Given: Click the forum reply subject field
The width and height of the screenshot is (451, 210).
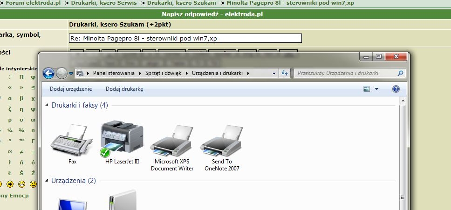Looking at the screenshot, I should 185,38.
